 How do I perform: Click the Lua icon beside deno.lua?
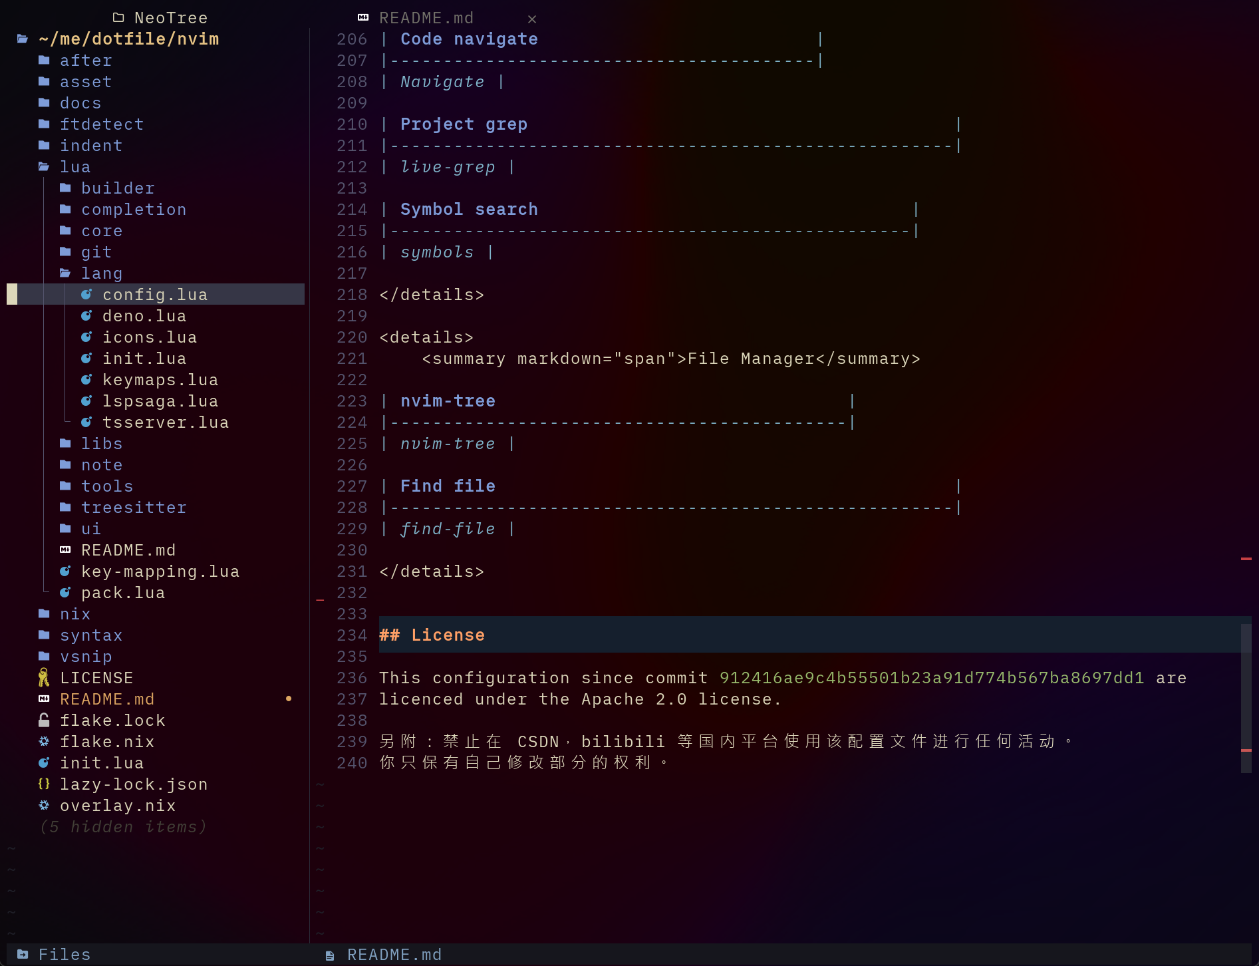pos(86,315)
